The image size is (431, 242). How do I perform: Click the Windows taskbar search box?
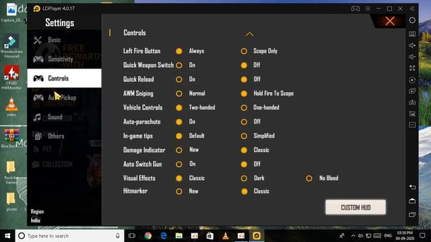tap(69, 236)
